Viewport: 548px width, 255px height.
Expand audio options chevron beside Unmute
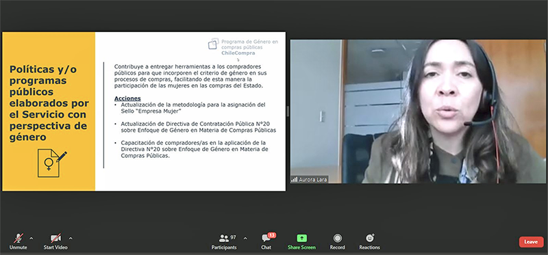coord(32,239)
